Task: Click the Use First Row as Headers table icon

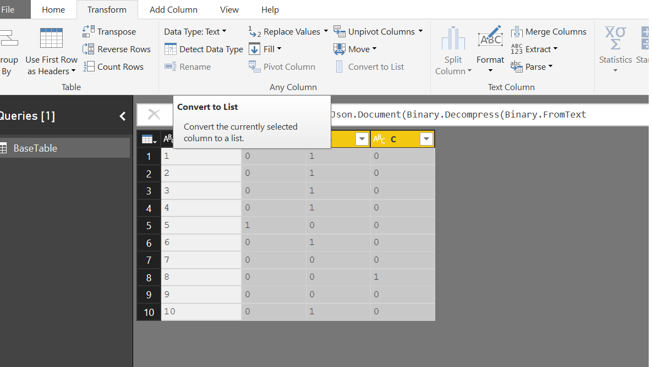Action: pos(52,38)
